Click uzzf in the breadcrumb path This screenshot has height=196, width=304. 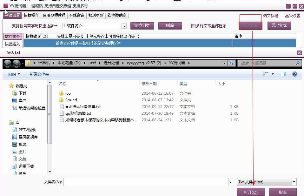tap(92, 63)
